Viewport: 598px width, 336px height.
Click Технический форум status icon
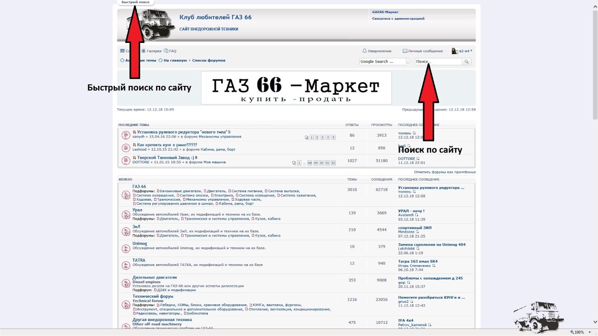(126, 304)
